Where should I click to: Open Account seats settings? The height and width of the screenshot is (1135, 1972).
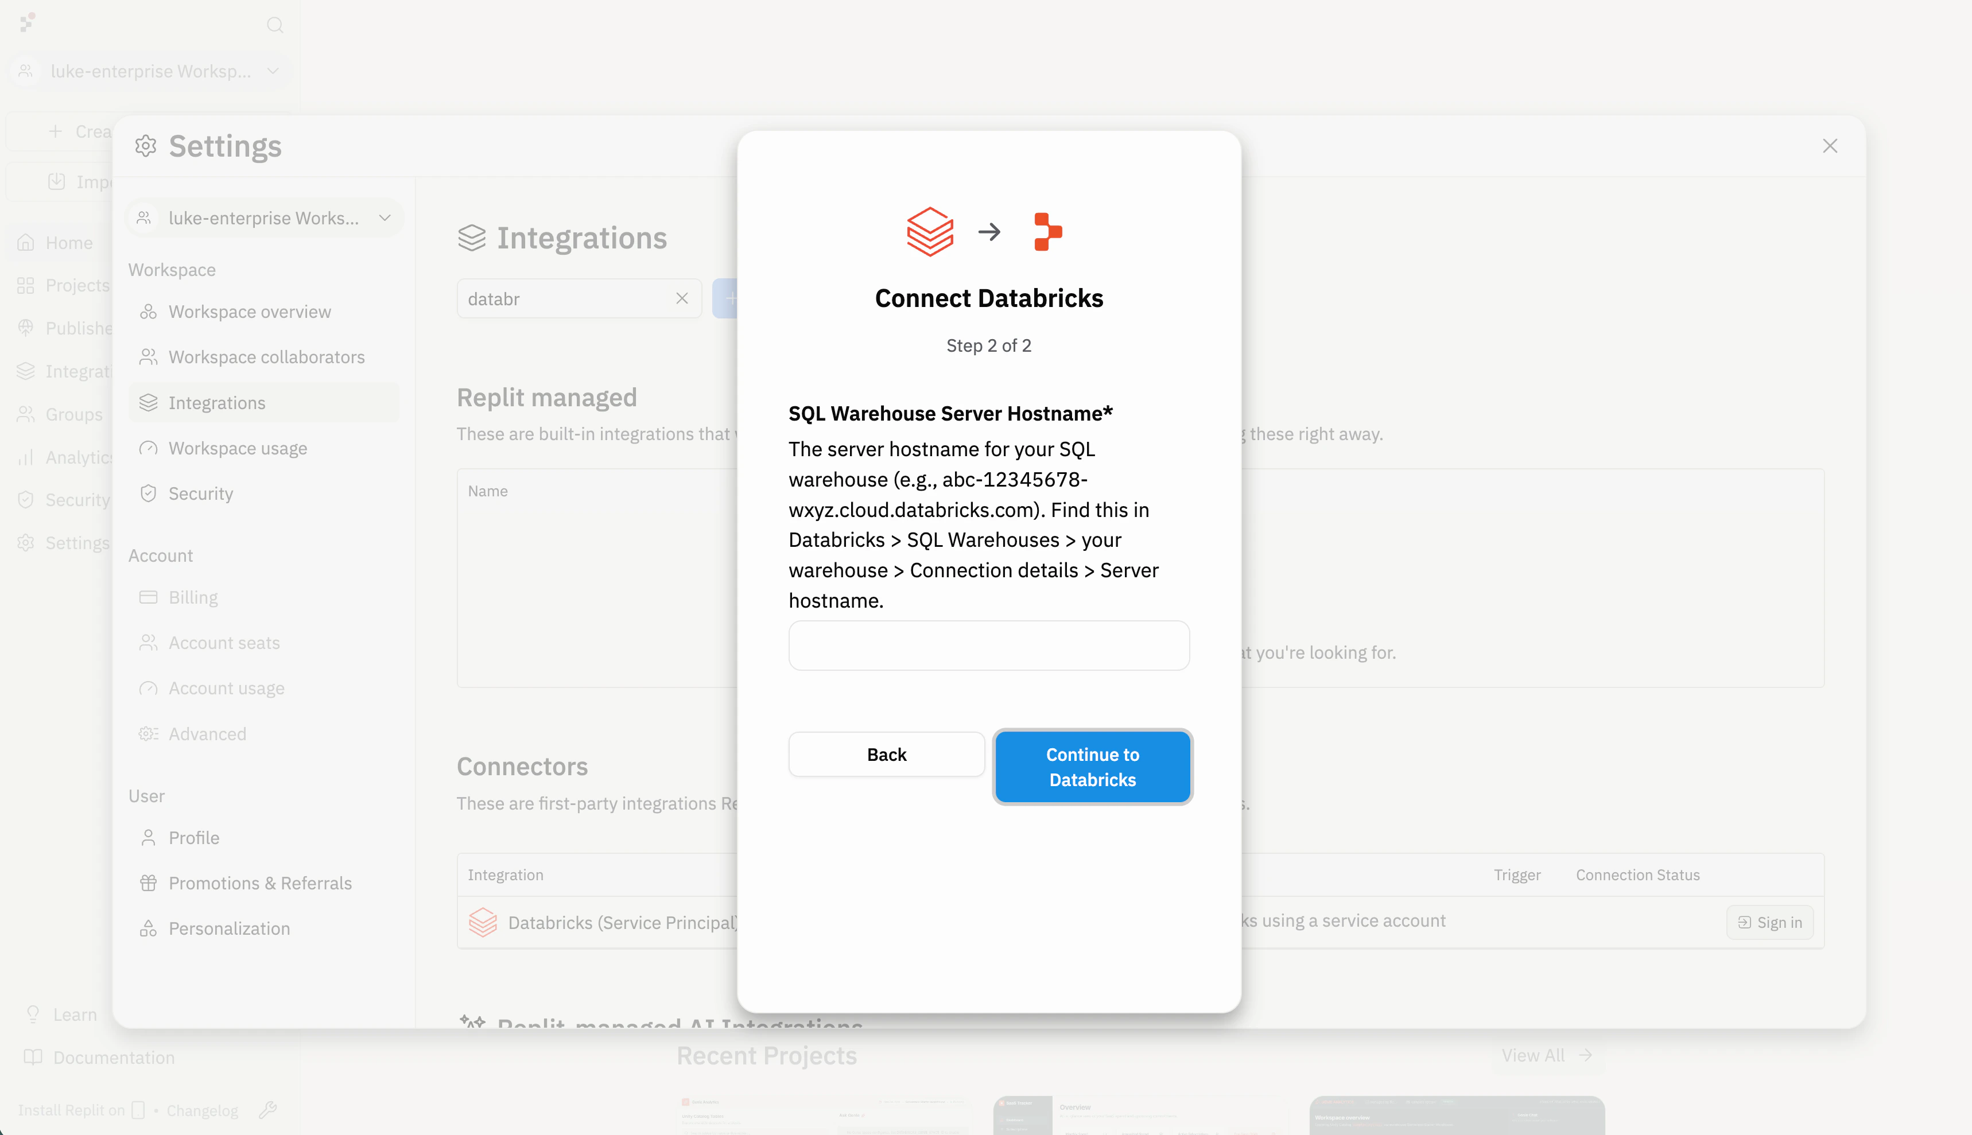264,643
